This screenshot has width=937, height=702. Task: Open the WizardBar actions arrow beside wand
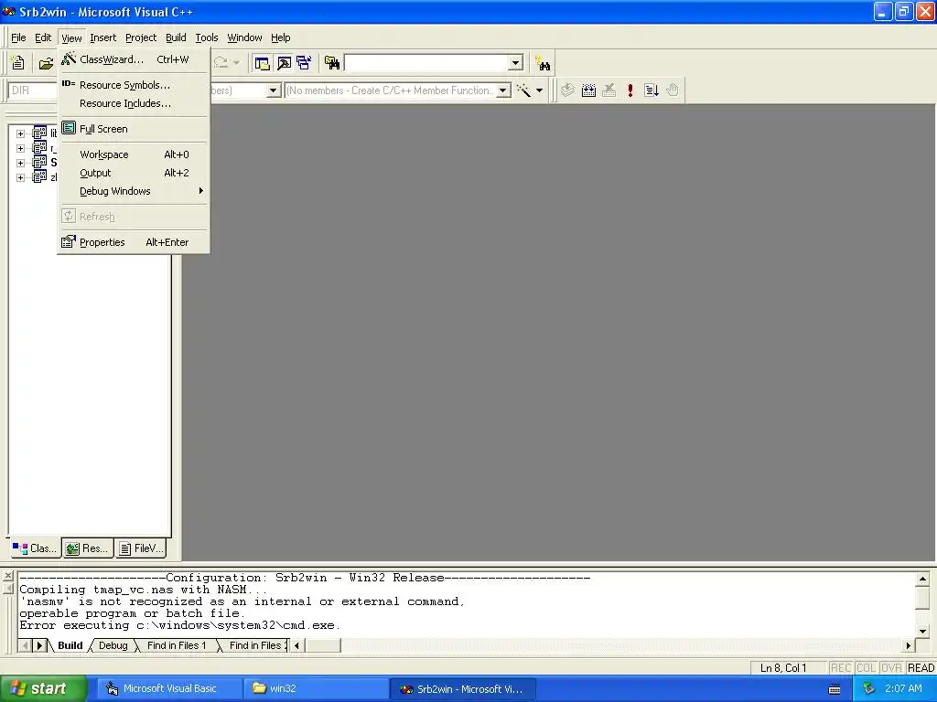[539, 90]
